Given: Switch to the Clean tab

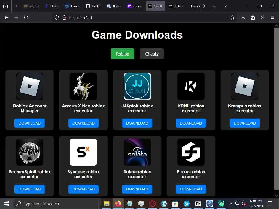Looking at the screenshot, I should pyautogui.click(x=73, y=6).
